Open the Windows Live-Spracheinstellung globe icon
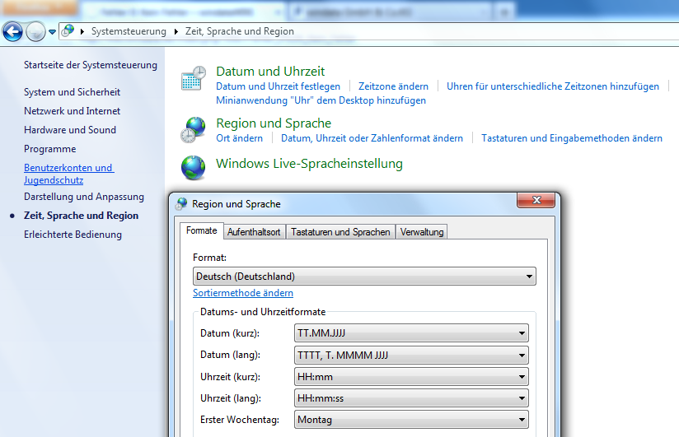Screen dimensions: 679x437 click(193, 167)
